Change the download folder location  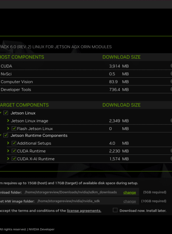point(129,193)
